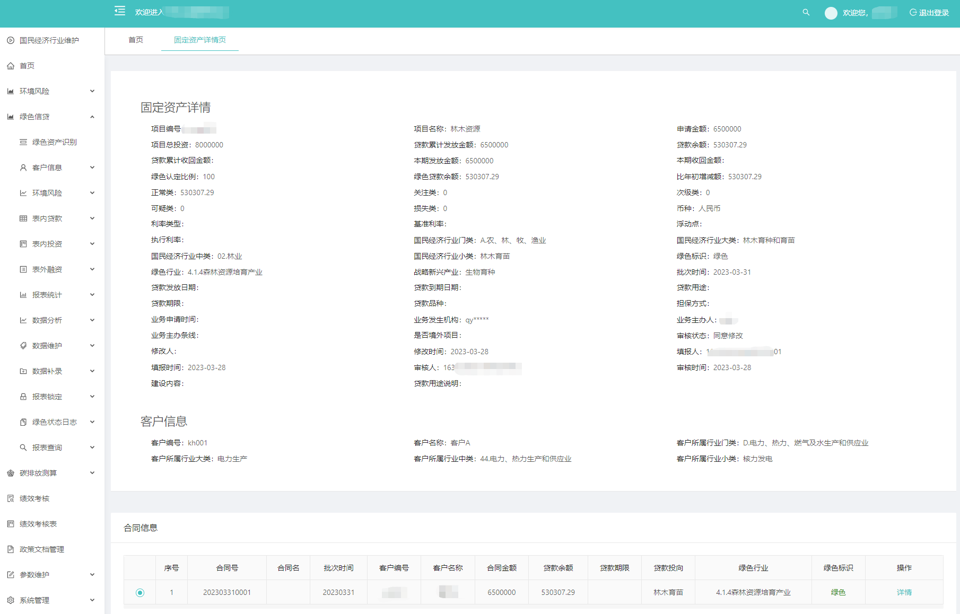Screen dimensions: 960x614
Task: Select the 固定资产详情页 tab
Action: tap(200, 40)
